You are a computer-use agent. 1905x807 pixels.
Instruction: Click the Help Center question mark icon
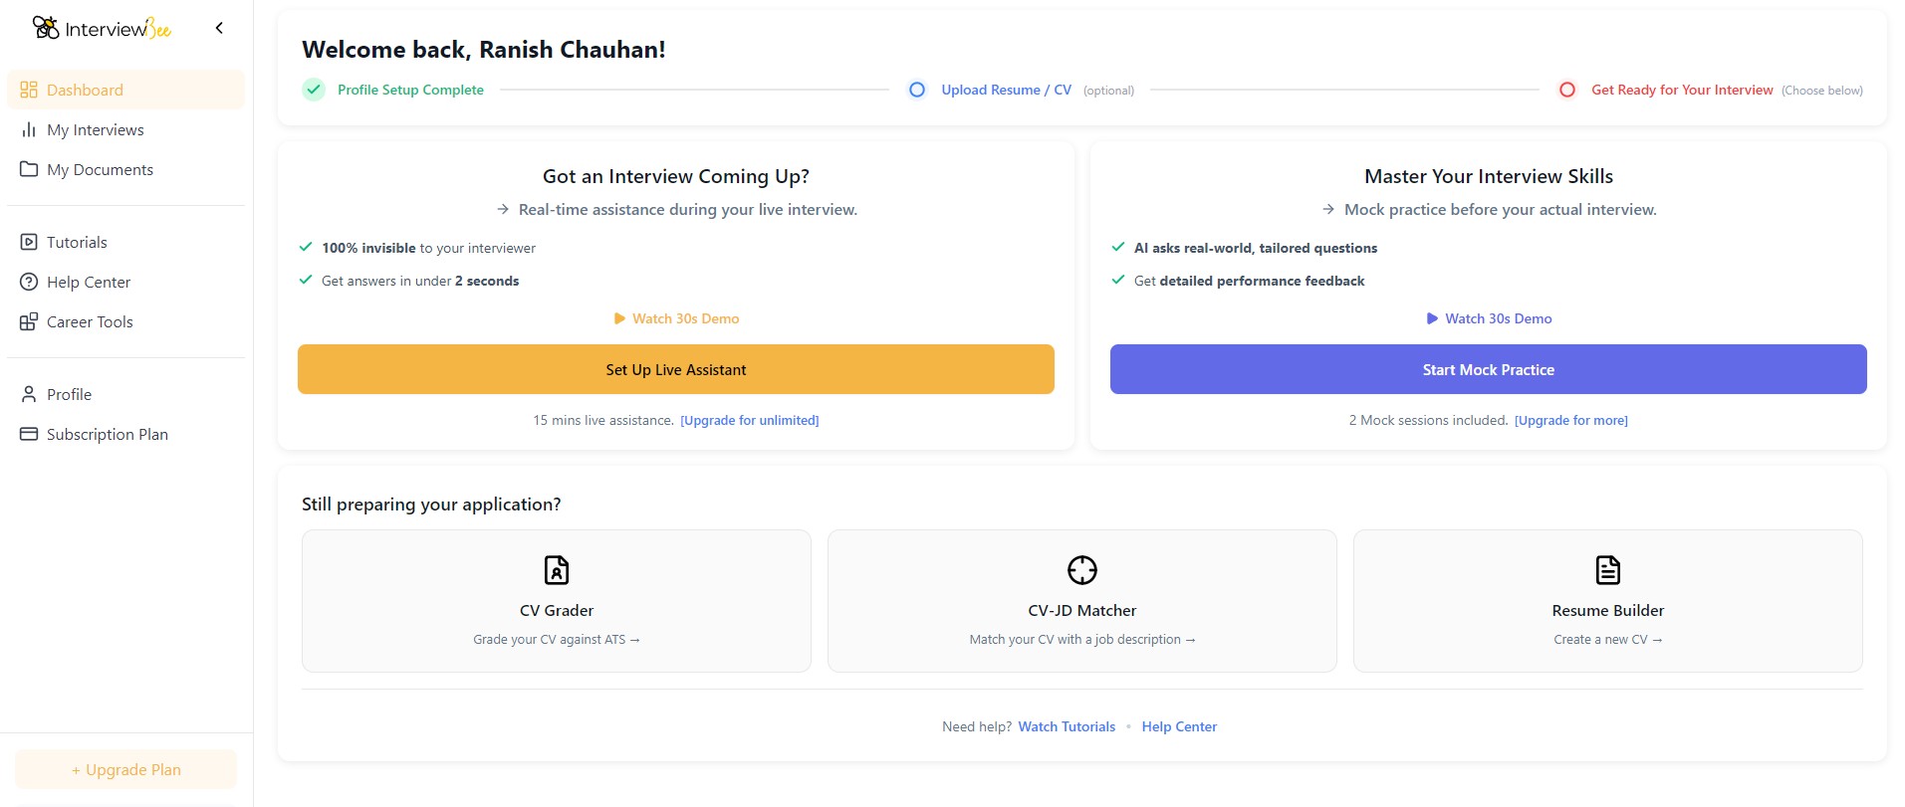point(29,282)
